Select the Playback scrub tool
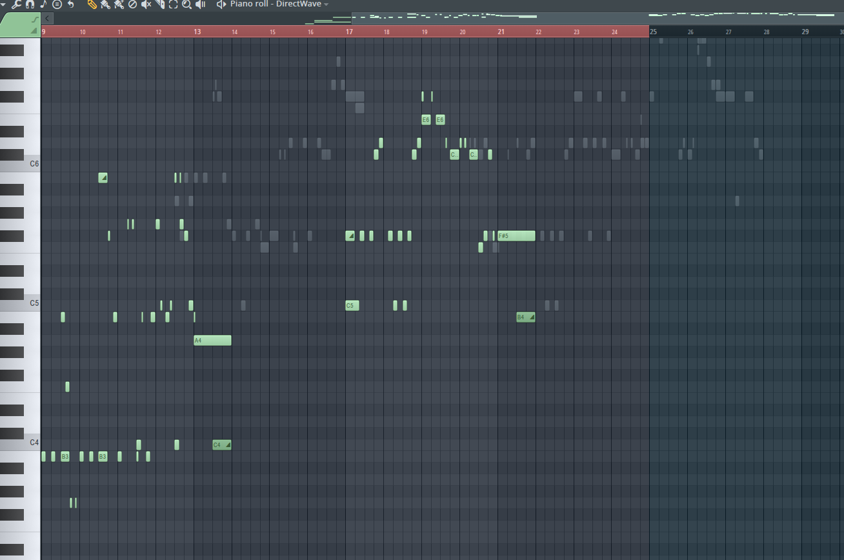Image resolution: width=844 pixels, height=560 pixels. [x=201, y=5]
